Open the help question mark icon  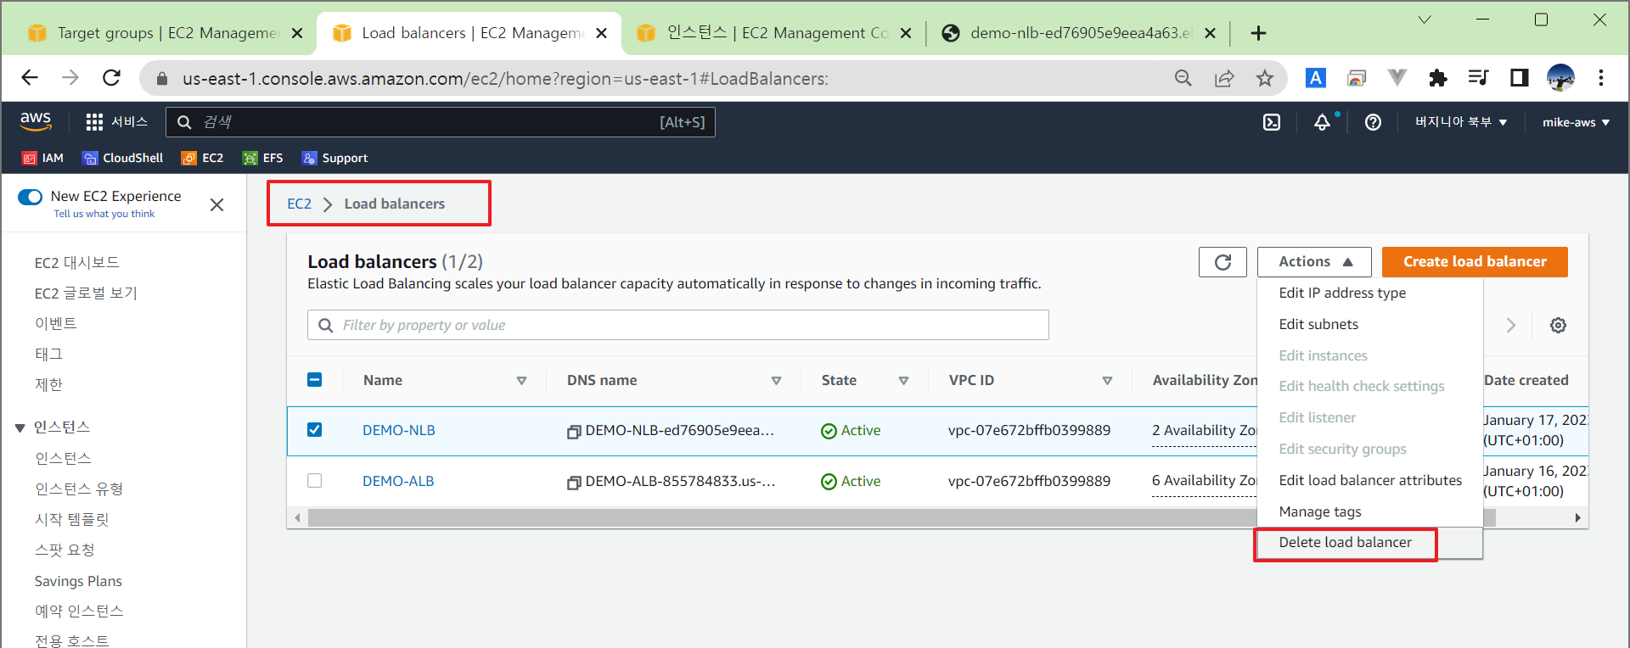tap(1373, 122)
